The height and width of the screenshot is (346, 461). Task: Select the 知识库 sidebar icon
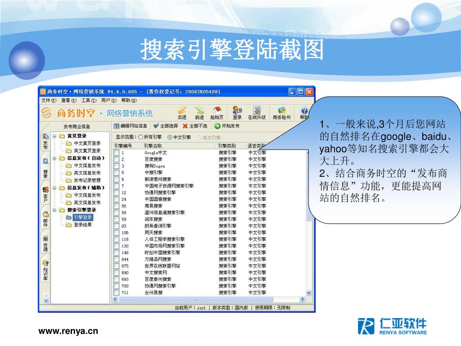(x=45, y=263)
